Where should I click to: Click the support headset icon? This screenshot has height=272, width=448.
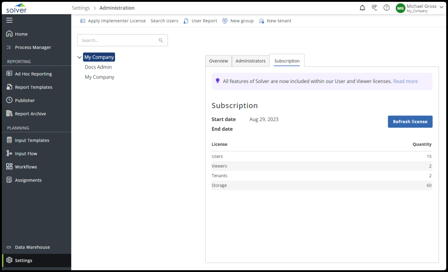click(374, 8)
